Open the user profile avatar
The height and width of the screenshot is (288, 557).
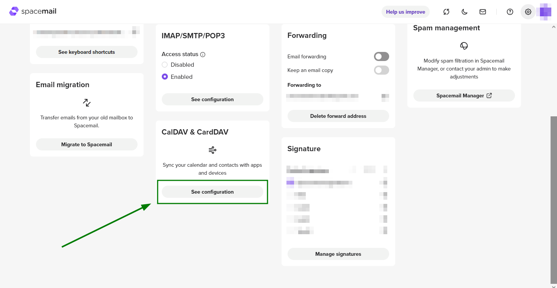coord(545,12)
